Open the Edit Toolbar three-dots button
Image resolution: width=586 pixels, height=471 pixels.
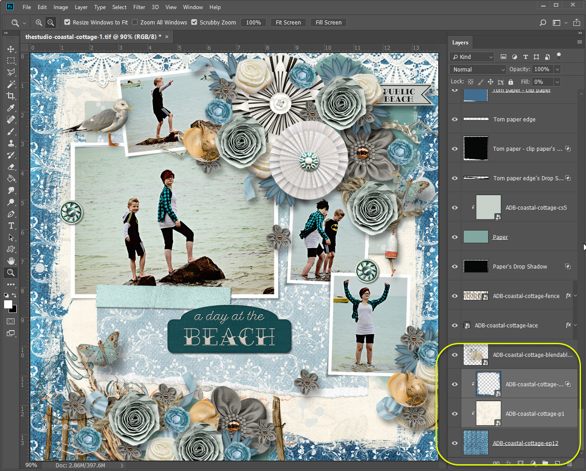[x=11, y=284]
